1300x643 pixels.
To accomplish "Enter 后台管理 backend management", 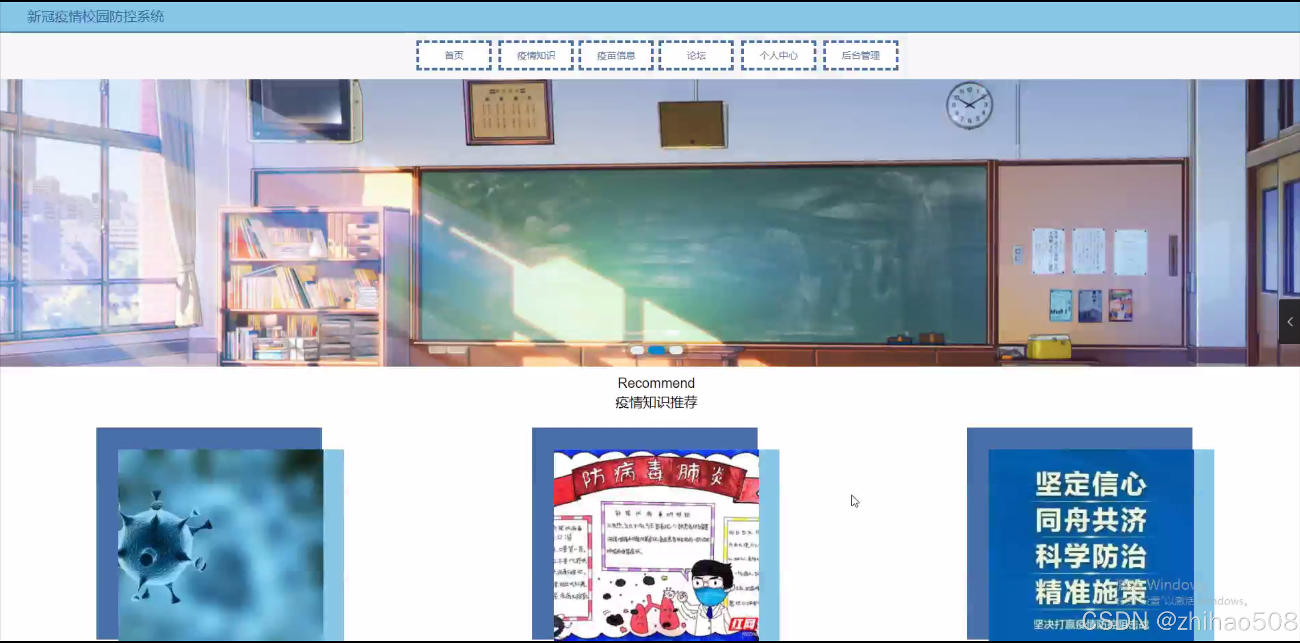I will (x=861, y=55).
